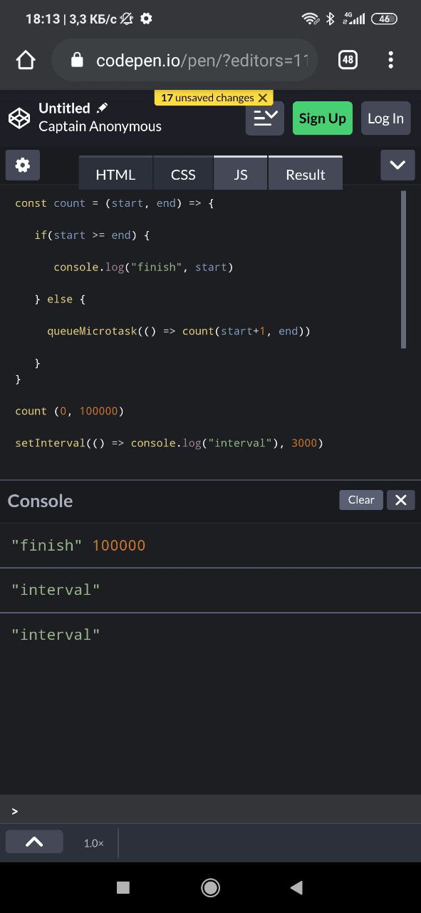Viewport: 421px width, 913px height.
Task: Click the Console panel heading
Action: (40, 501)
